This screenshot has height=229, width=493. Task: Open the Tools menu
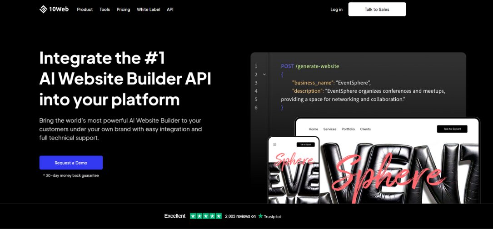pyautogui.click(x=105, y=10)
